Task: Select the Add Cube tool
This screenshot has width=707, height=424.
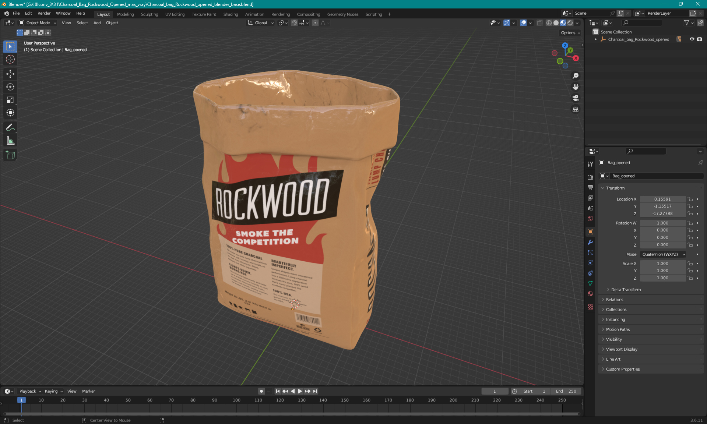Action: [10, 155]
